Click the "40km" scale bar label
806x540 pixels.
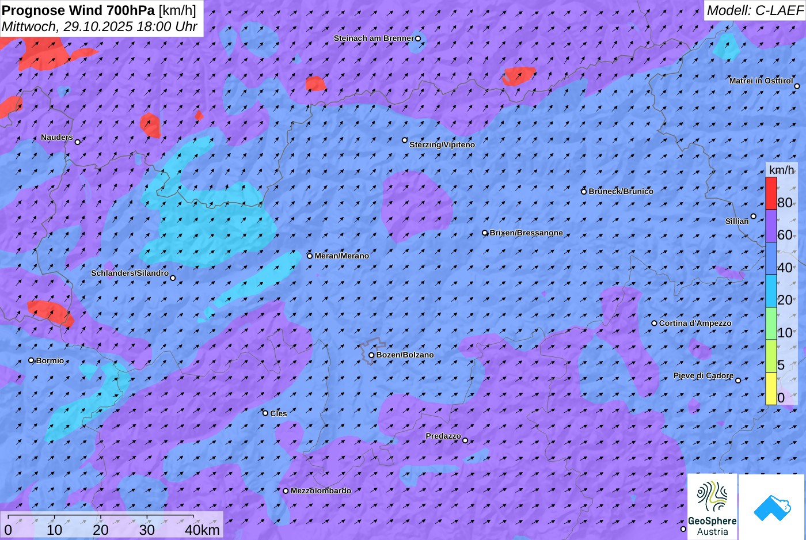[x=202, y=530]
